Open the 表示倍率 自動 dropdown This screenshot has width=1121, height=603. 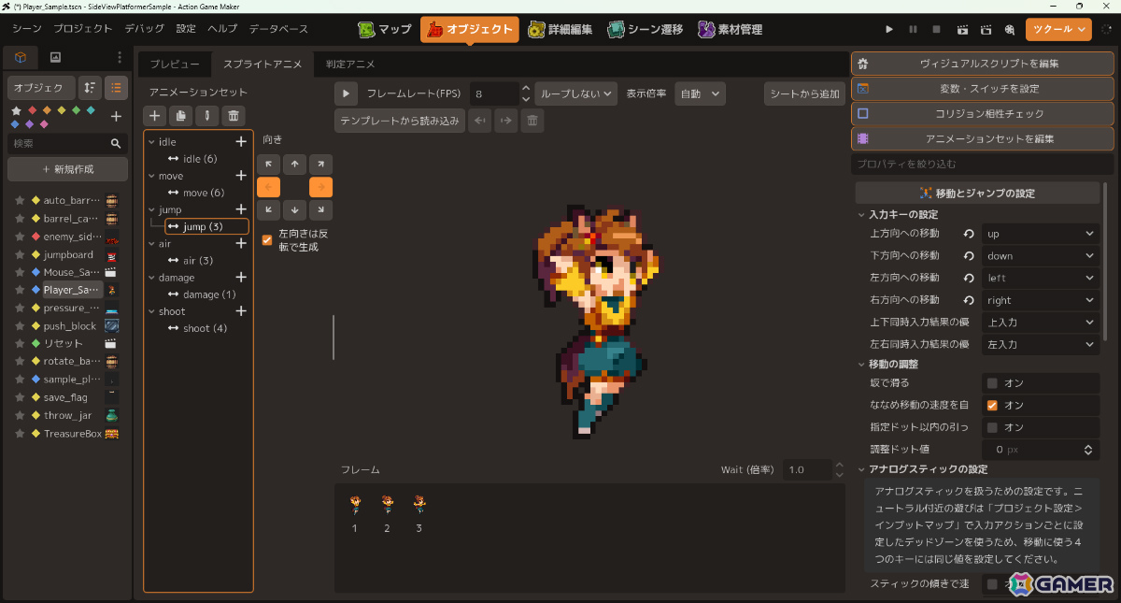click(x=700, y=93)
